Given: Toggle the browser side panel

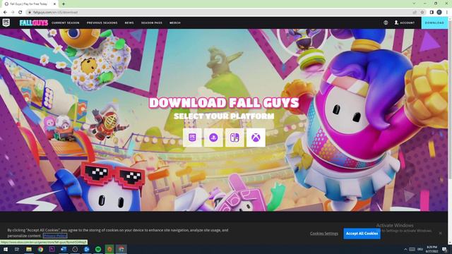Looking at the screenshot, I should click(x=432, y=12).
